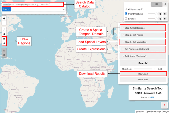Click the search data catalog field

[33, 5]
